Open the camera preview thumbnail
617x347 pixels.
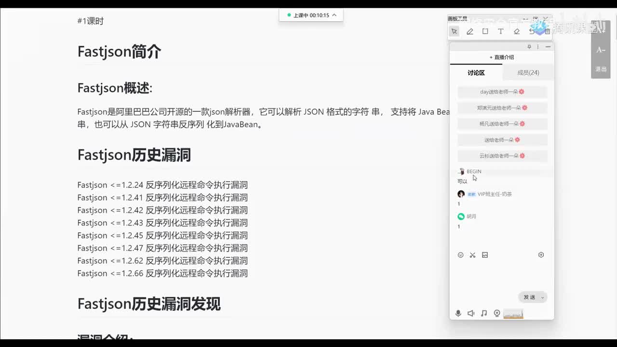513,314
